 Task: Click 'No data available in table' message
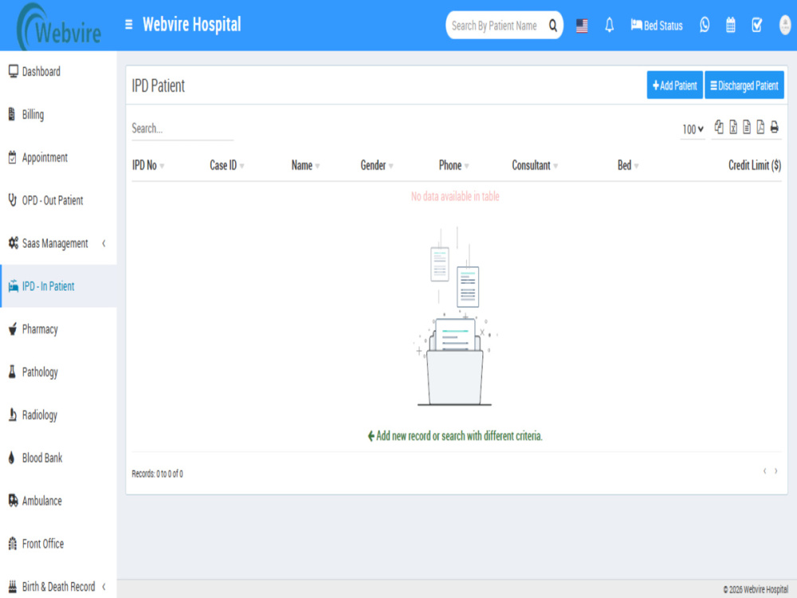click(455, 196)
